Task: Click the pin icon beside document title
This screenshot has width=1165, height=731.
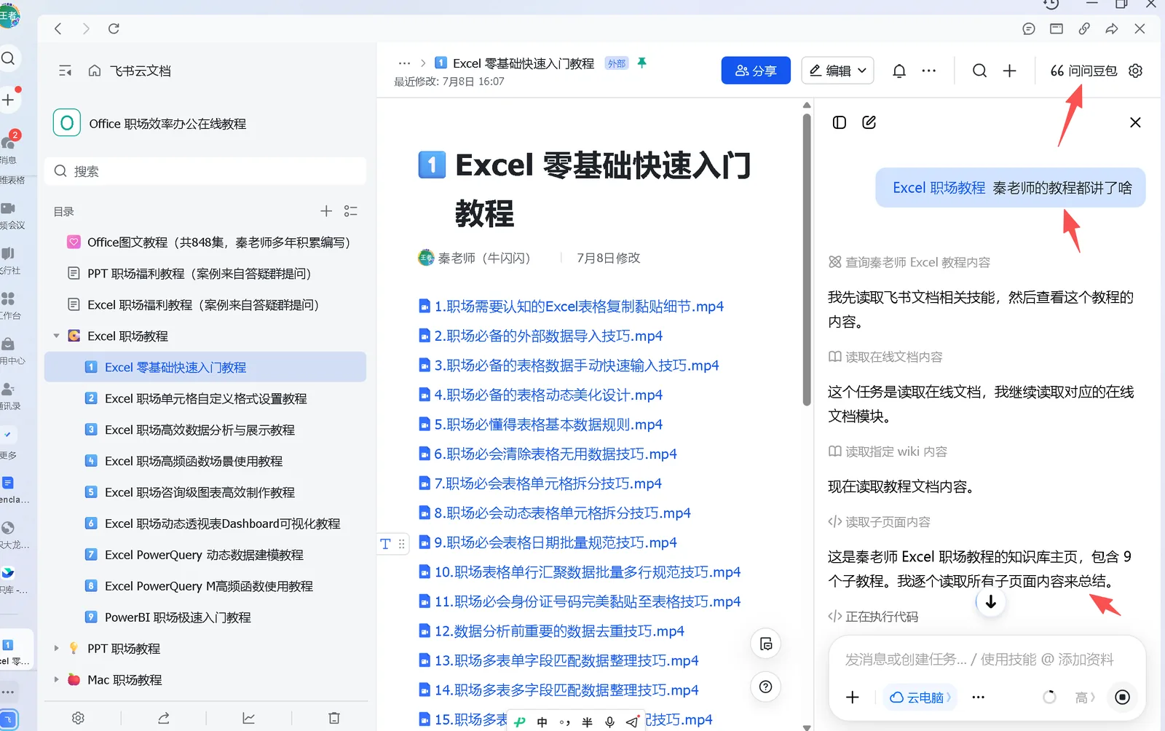Action: (642, 63)
